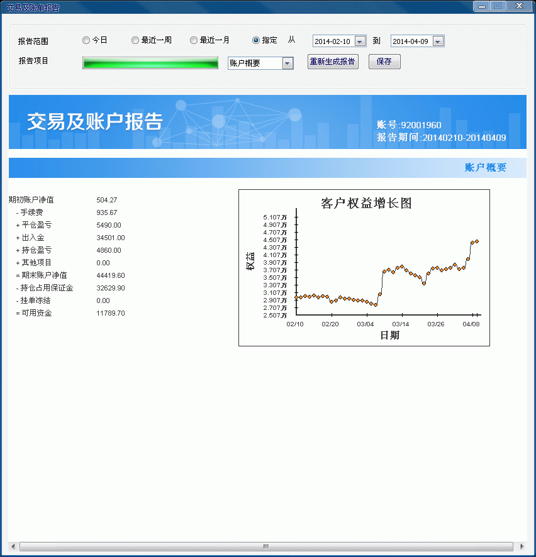Click the 5.107万 label on chart axis
The image size is (536, 557).
(x=275, y=217)
